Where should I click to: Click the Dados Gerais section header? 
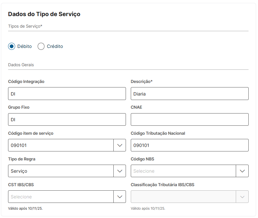tap(21, 65)
